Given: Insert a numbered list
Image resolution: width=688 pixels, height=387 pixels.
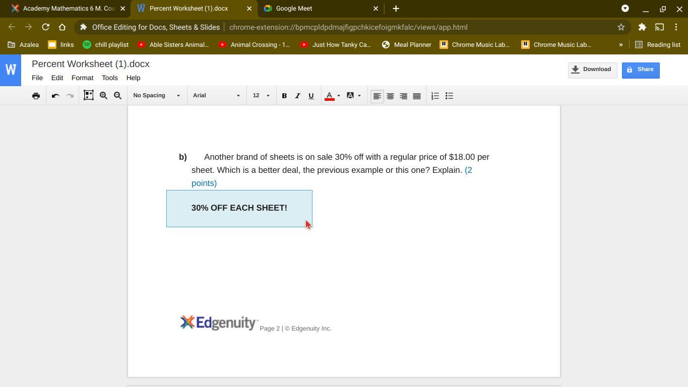Looking at the screenshot, I should click(x=435, y=96).
